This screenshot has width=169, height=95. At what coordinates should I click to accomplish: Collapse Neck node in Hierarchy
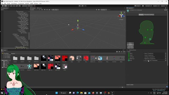click(13, 34)
